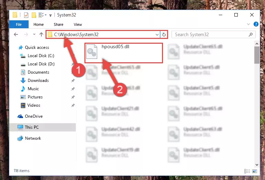Switch to large thumbnails view in status bar

[255, 171]
